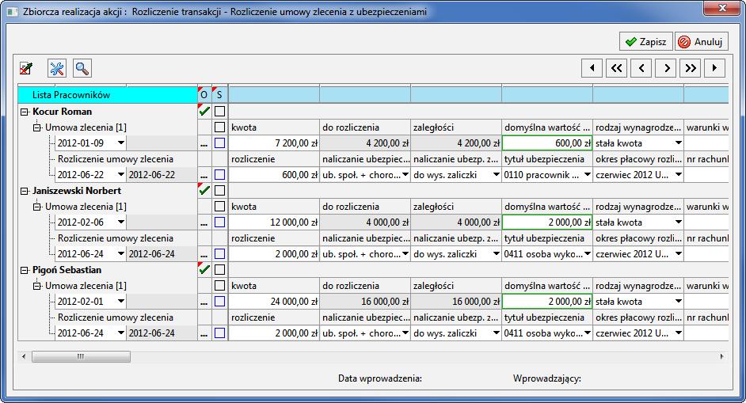Toggle blue checkbox in 2012-01-09 row
746x403 pixels.
click(x=220, y=143)
